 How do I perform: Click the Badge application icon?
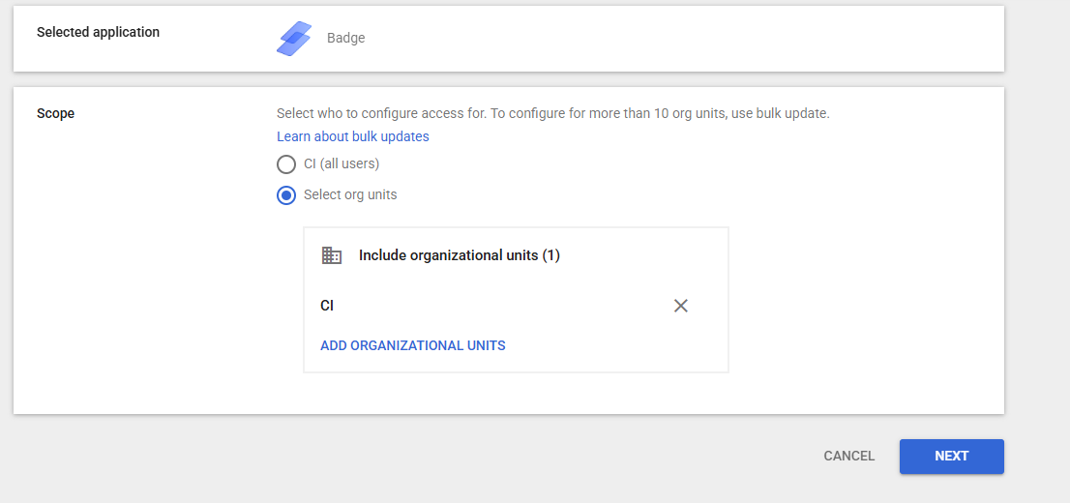(x=294, y=39)
